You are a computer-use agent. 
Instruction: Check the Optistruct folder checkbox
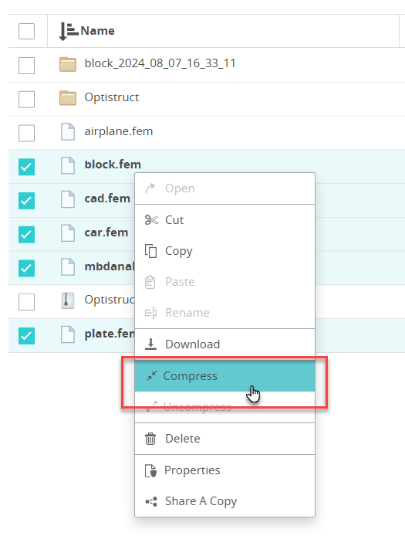pyautogui.click(x=26, y=99)
